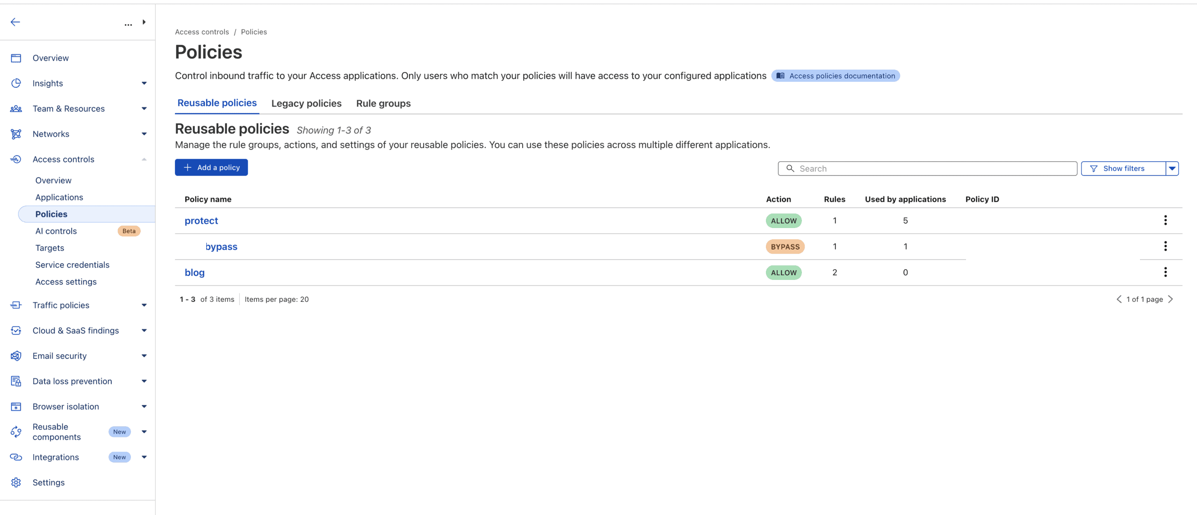This screenshot has width=1197, height=515.
Task: Click the filter funnel icon
Action: point(1094,169)
